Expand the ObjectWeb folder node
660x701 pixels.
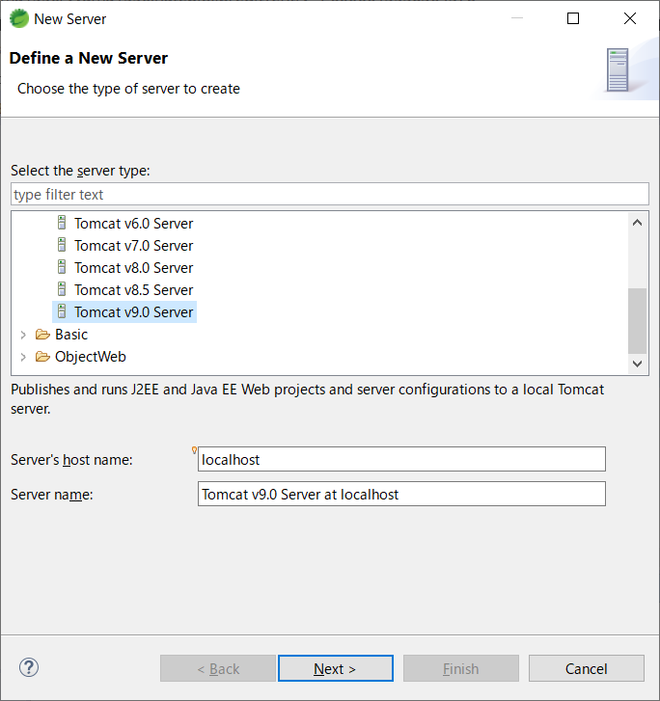click(23, 357)
